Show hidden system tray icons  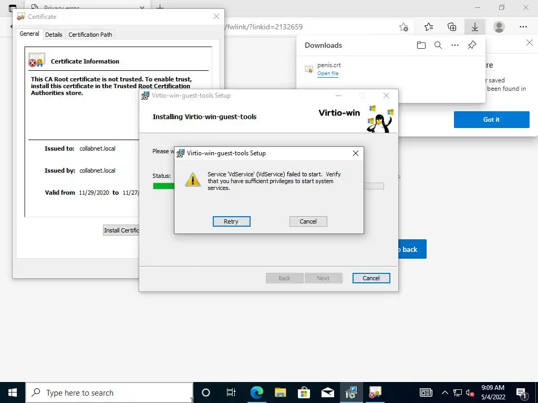click(444, 393)
